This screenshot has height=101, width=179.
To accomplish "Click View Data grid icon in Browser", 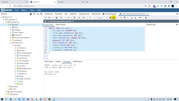I will [x=34, y=14].
